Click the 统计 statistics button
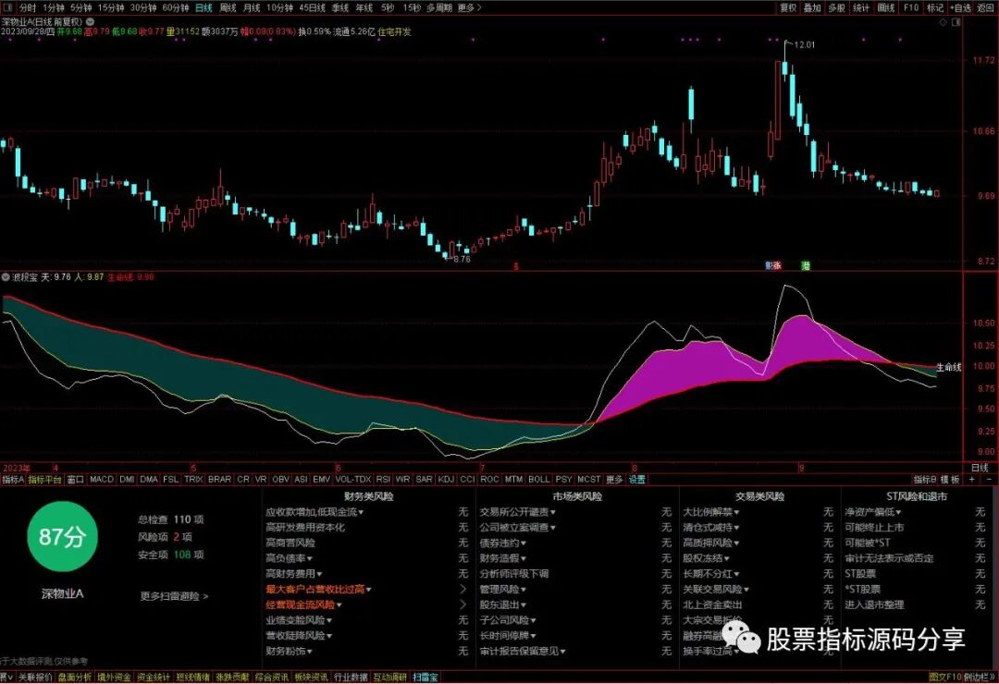Screen dimensions: 999x684 coord(861,7)
